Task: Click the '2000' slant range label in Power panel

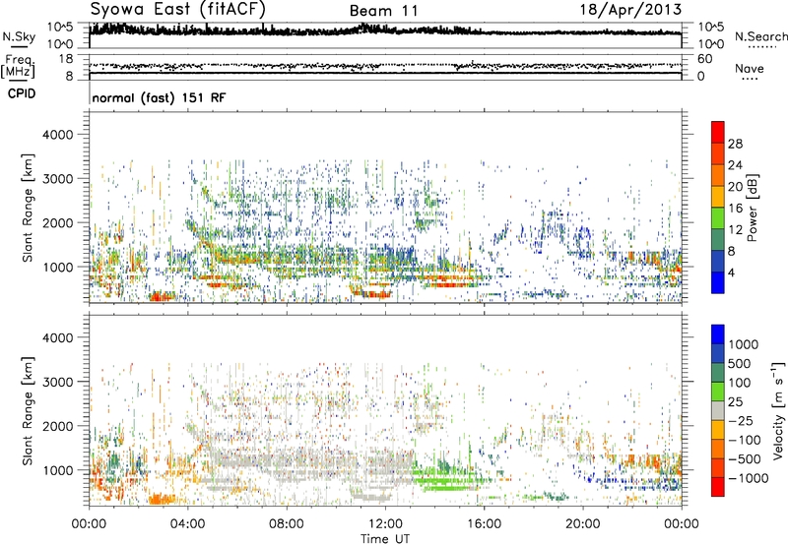Action: [57, 222]
